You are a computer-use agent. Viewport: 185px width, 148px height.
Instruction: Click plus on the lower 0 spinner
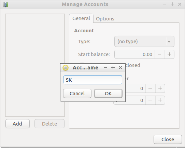[160, 100]
